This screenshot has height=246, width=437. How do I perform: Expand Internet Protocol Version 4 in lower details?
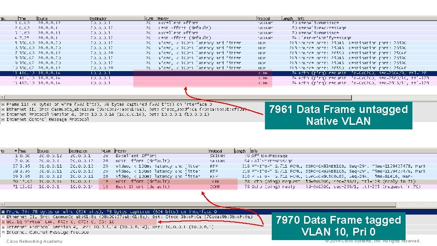click(x=3, y=227)
